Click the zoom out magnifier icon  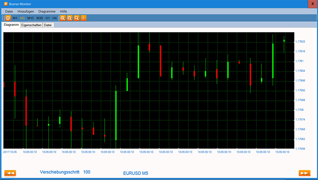point(69,18)
